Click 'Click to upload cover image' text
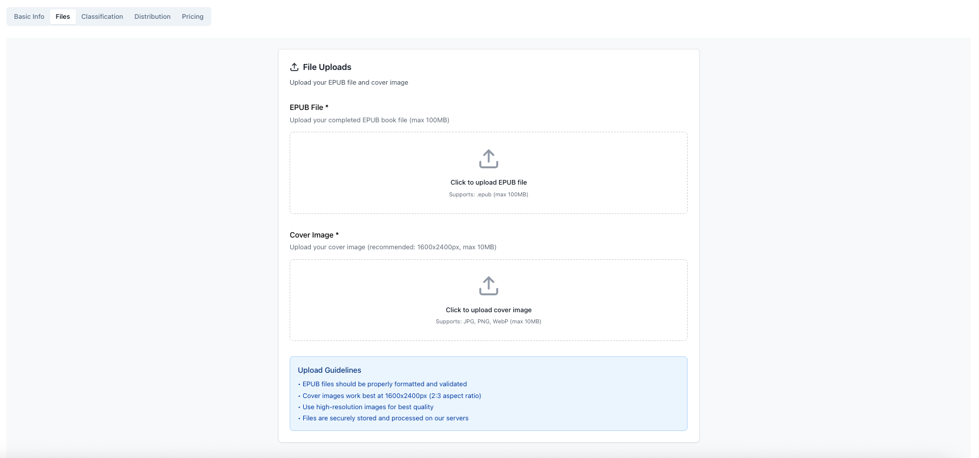Screen dimensions: 979x458 pos(488,309)
